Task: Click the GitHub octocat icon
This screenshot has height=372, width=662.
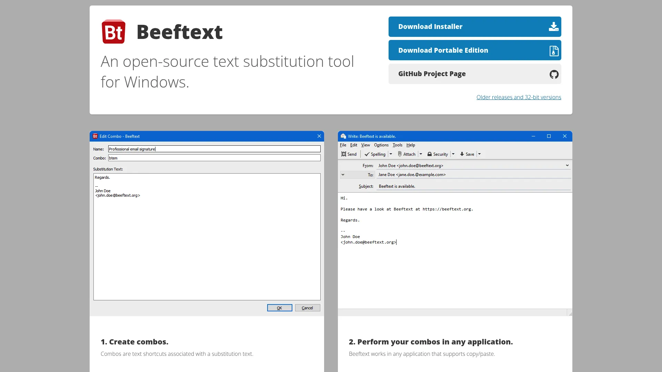Action: [x=554, y=74]
